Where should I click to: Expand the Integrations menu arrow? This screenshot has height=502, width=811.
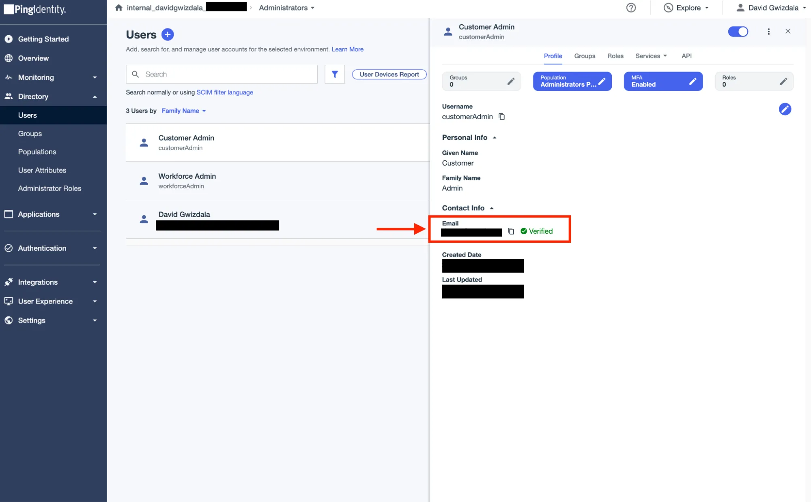[x=95, y=282]
